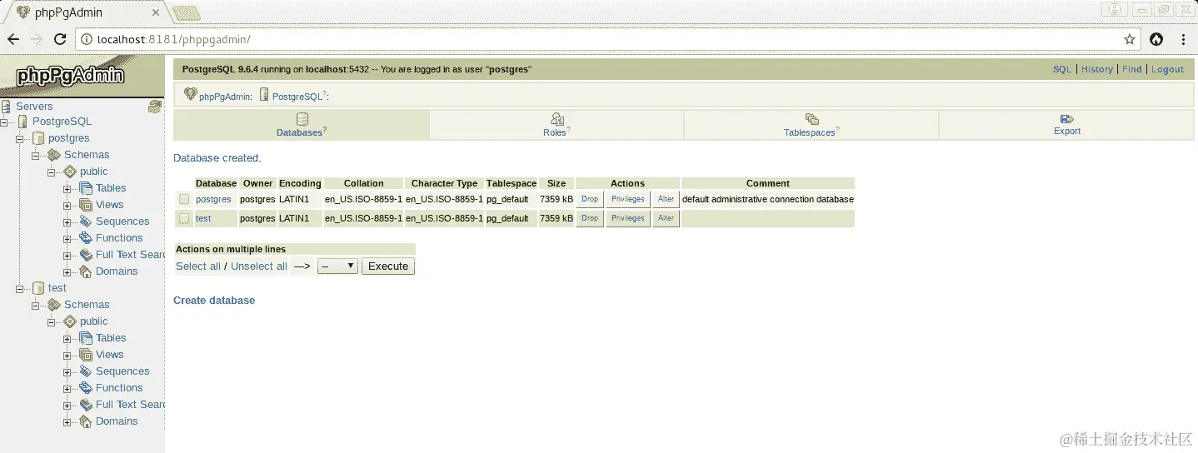Click phpPgAdmin elephant icon in breadcrumb
The height and width of the screenshot is (453, 1198).
[x=190, y=95]
